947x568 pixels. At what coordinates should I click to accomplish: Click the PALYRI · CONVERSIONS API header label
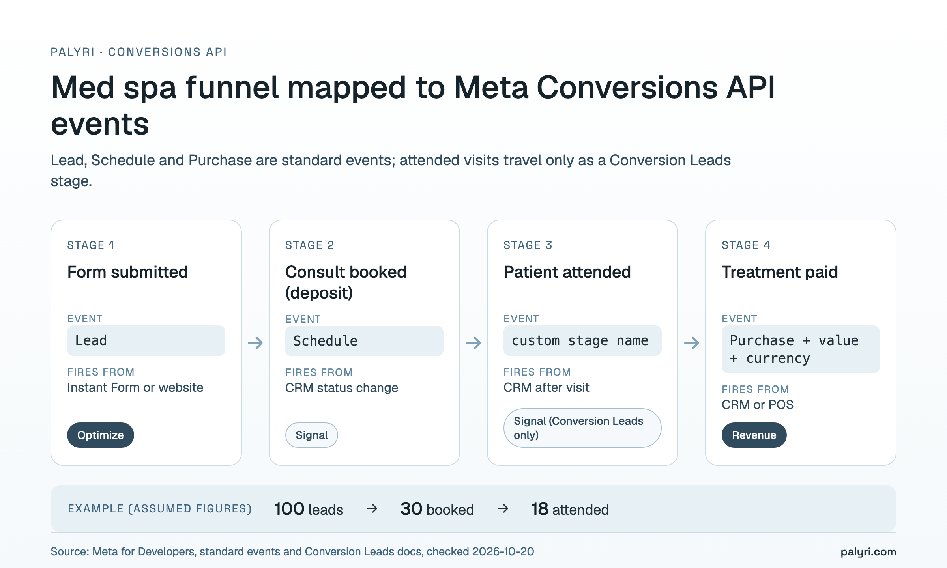click(139, 52)
